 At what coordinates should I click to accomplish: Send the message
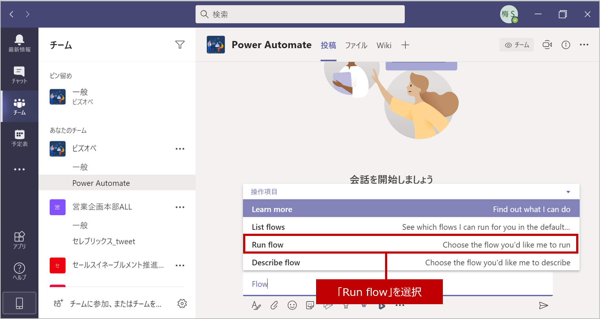point(543,306)
